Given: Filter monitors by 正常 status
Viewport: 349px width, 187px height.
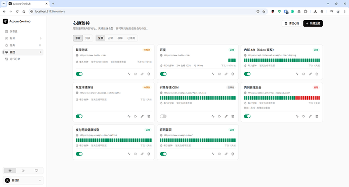Looking at the screenshot, I should [x=110, y=38].
